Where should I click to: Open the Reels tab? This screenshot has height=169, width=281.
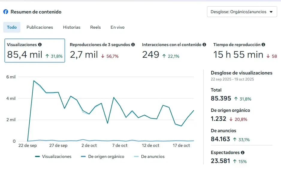tap(96, 27)
